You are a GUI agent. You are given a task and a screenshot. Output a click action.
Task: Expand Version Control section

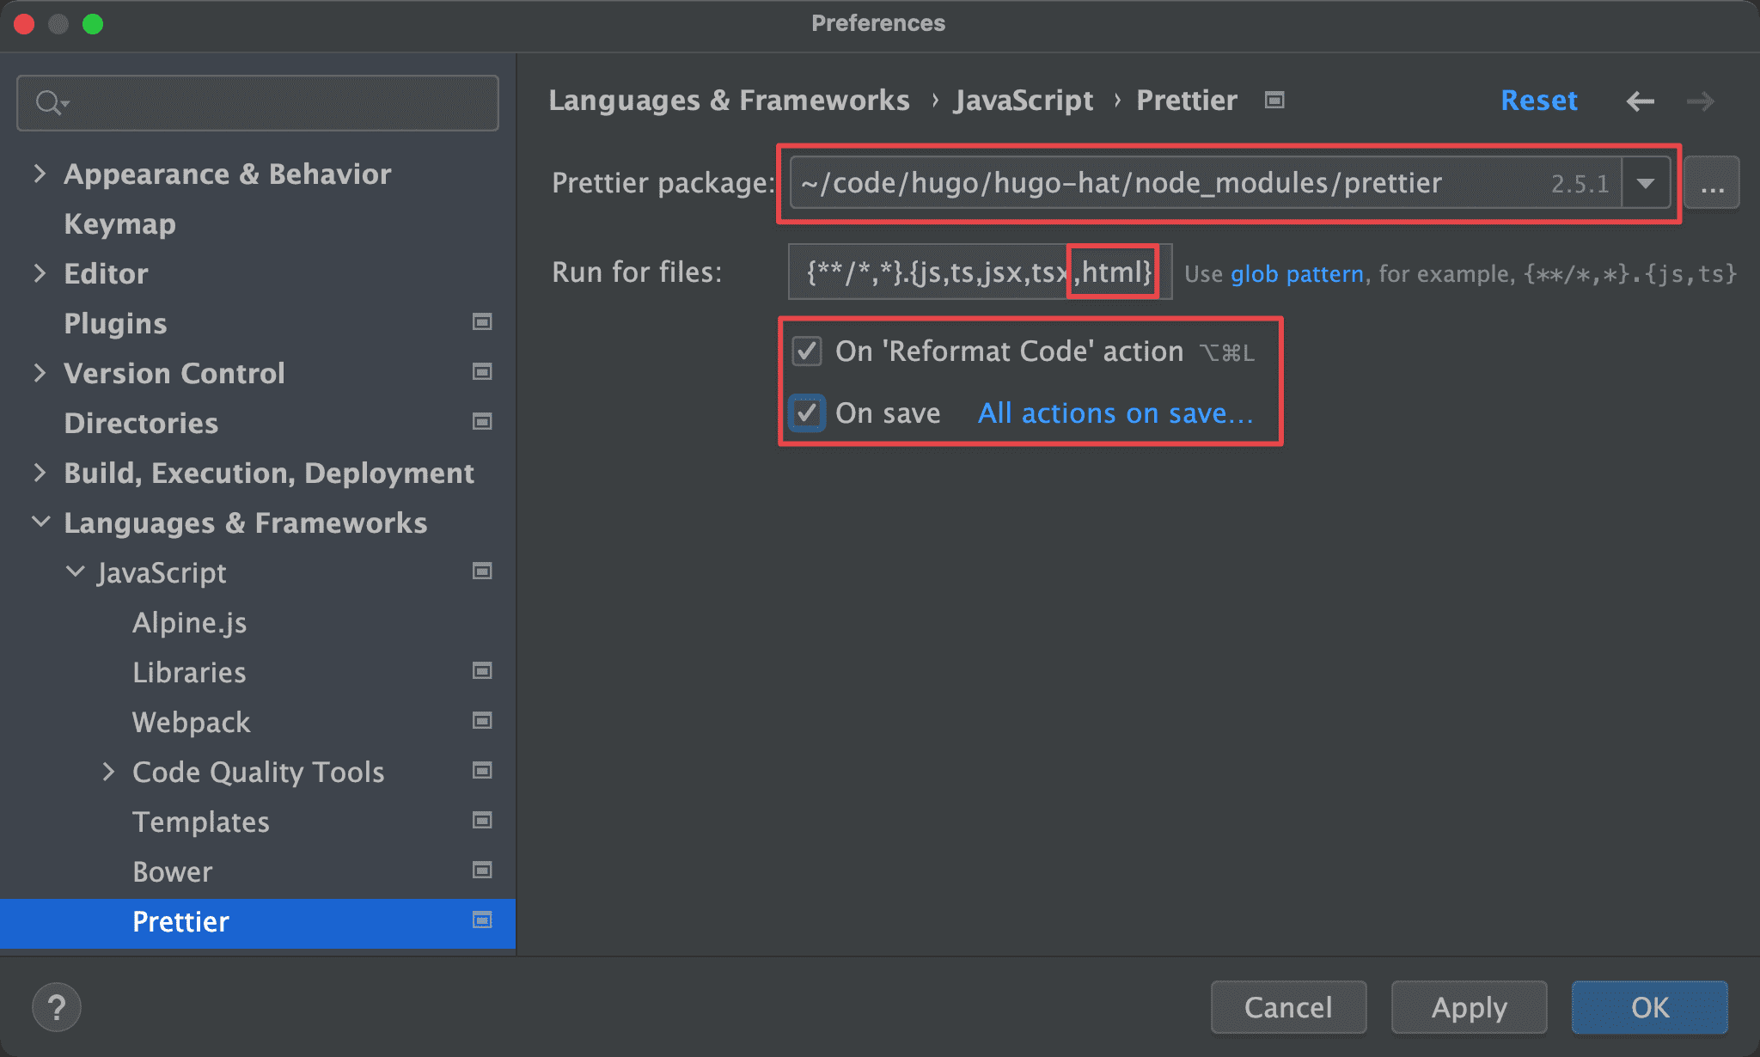40,373
